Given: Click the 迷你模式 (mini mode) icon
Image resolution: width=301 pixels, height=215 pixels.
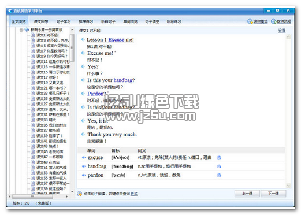Looking at the screenshot, I should (x=250, y=21).
